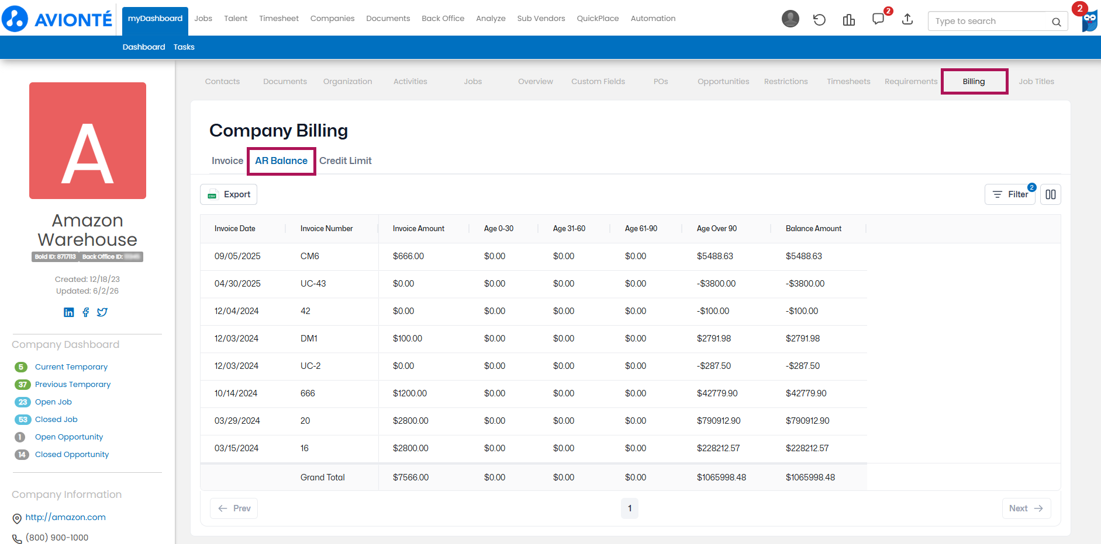Select the invoice number UC-43 cell
The image size is (1101, 544).
[313, 284]
